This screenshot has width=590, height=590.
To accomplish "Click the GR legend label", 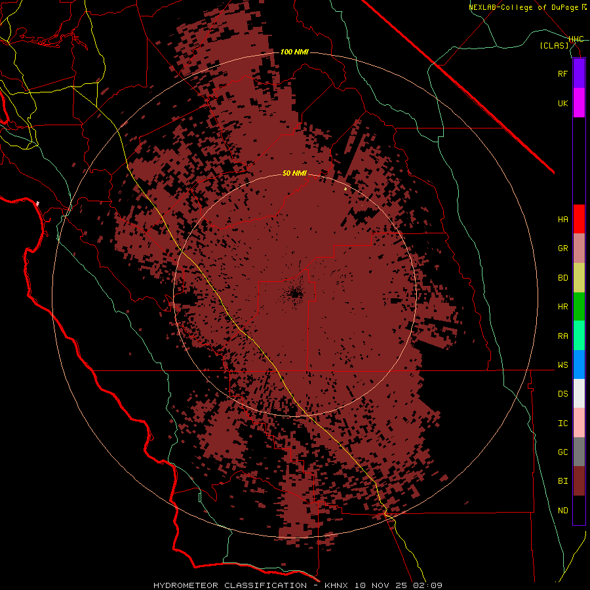I will click(x=563, y=248).
